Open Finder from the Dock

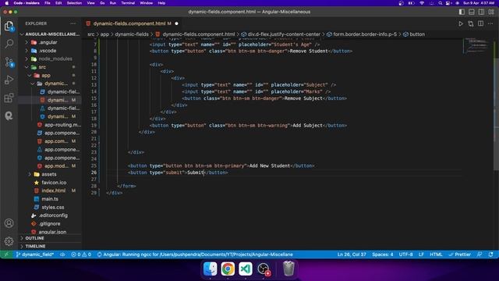pos(211,269)
